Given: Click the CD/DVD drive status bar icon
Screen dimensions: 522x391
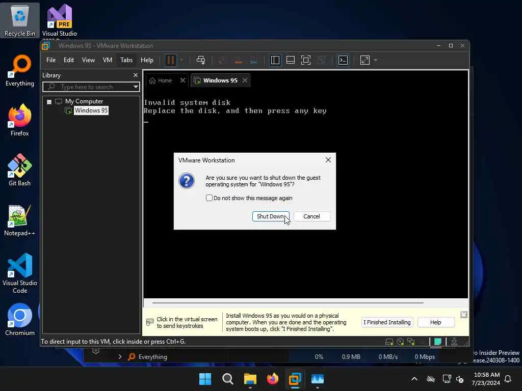Looking at the screenshot, I should tap(400, 342).
